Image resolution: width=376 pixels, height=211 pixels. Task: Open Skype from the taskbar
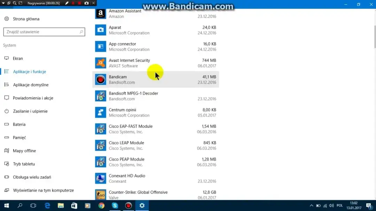pyautogui.click(x=115, y=205)
